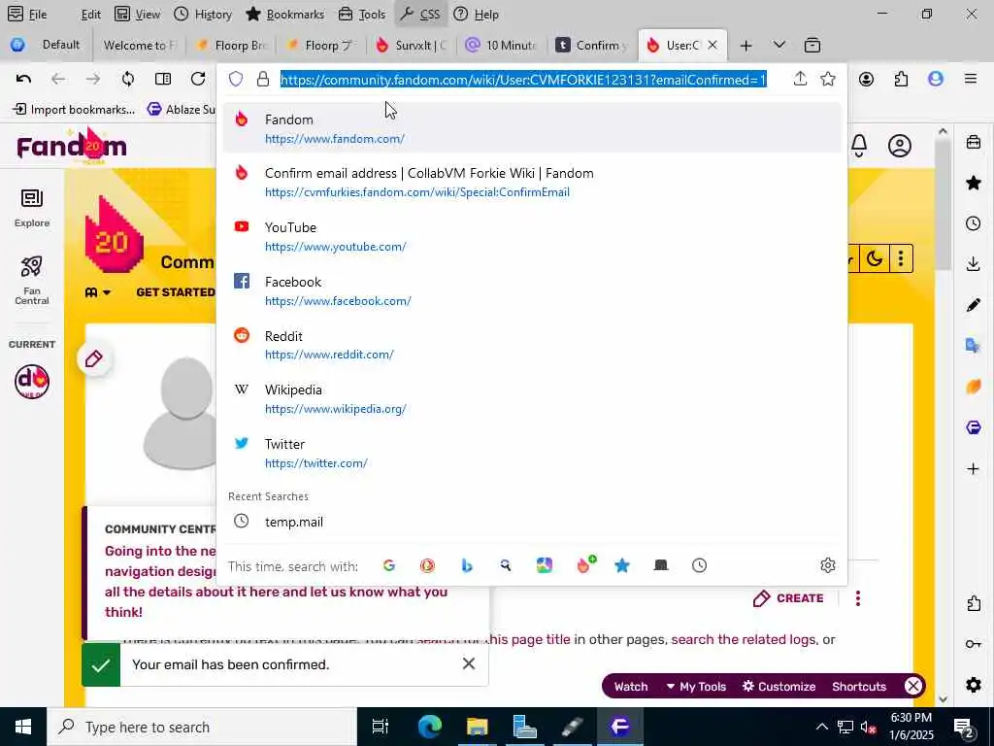Open the sidebar panel view icon
This screenshot has height=746, width=994.
163,79
